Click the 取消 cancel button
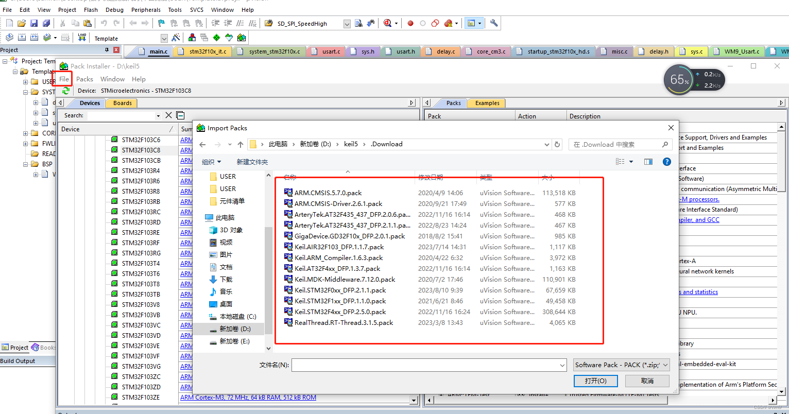 [647, 381]
